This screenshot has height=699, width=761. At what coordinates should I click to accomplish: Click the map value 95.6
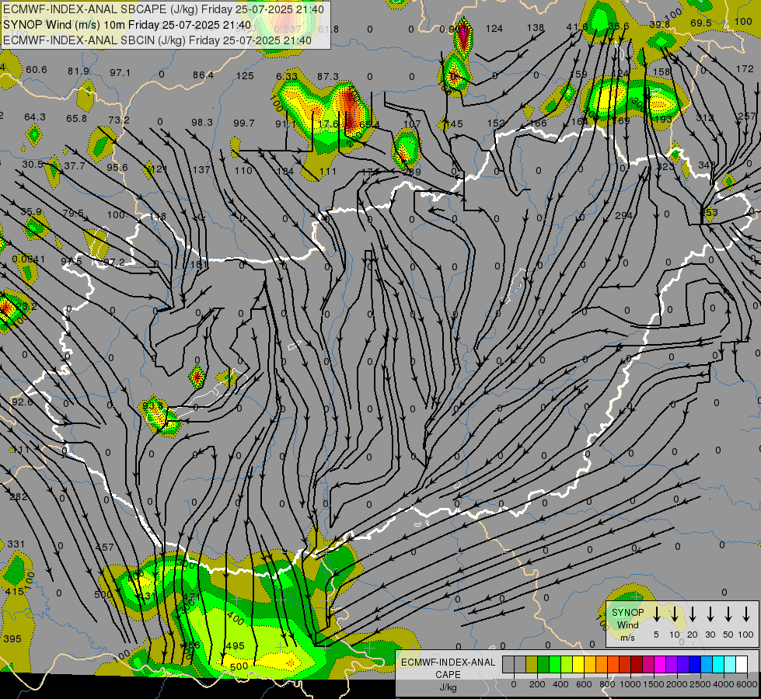coord(117,167)
